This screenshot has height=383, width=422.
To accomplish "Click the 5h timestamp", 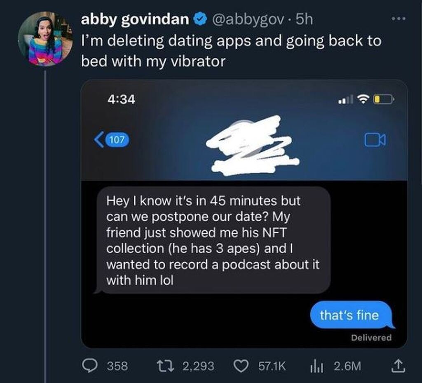I will click(x=304, y=19).
